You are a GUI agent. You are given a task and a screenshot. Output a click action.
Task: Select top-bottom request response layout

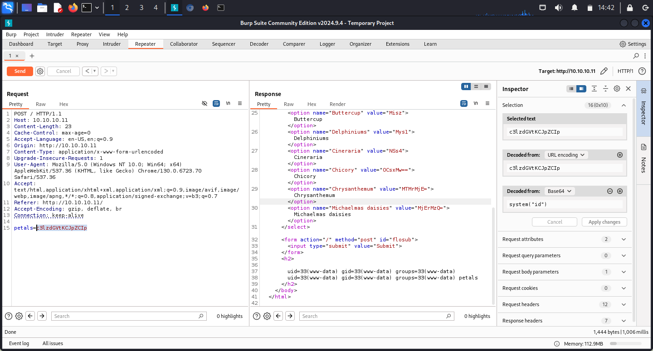point(476,87)
